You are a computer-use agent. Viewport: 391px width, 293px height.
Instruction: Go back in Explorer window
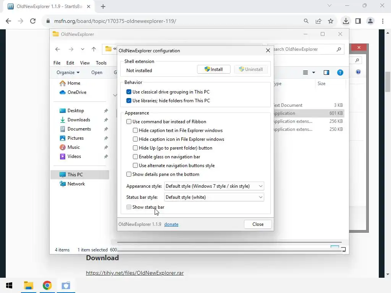(x=58, y=49)
